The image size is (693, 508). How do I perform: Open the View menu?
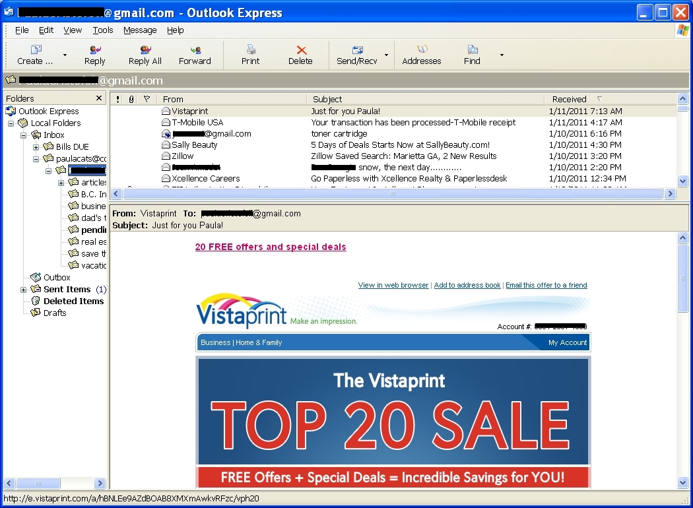(x=73, y=30)
